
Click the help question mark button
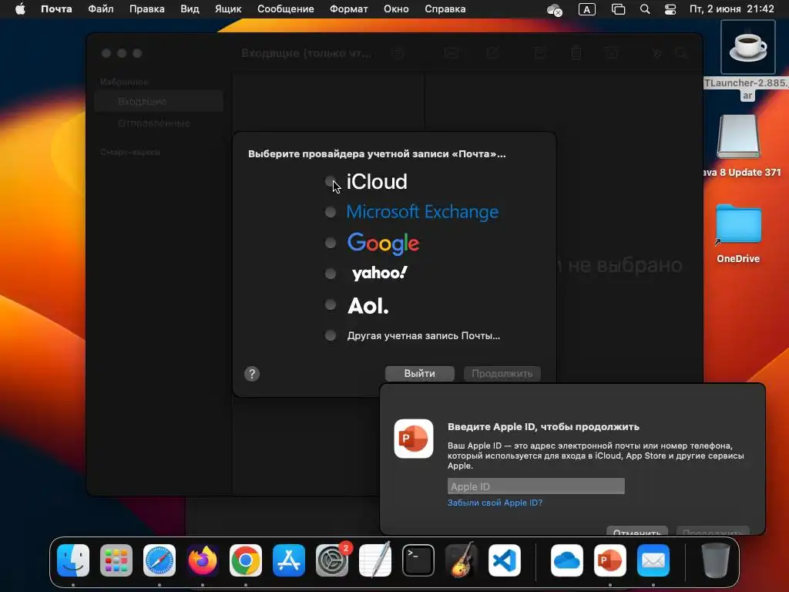coord(252,374)
